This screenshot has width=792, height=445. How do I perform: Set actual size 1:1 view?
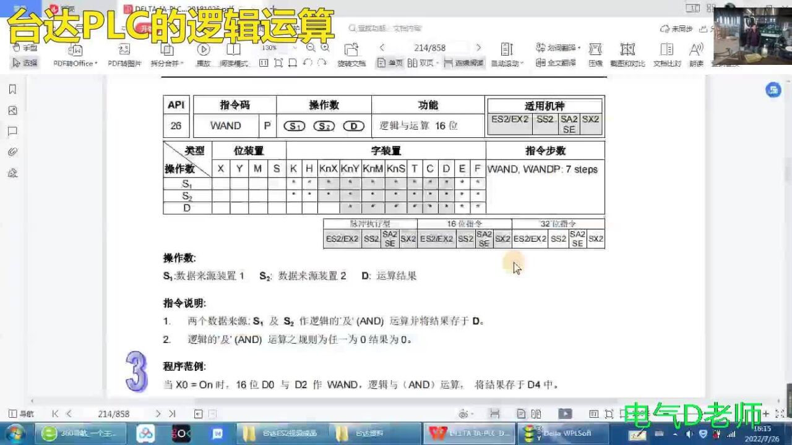coord(264,63)
